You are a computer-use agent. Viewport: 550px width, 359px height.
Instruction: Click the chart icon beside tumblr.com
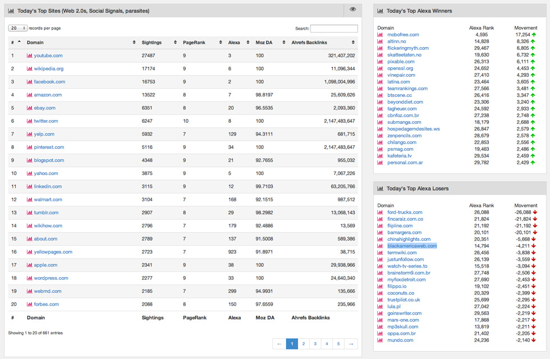[29, 213]
